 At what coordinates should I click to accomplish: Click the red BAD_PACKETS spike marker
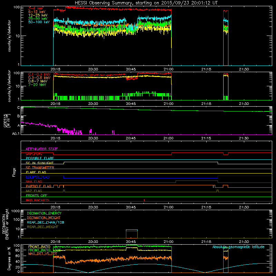[x=144, y=200]
